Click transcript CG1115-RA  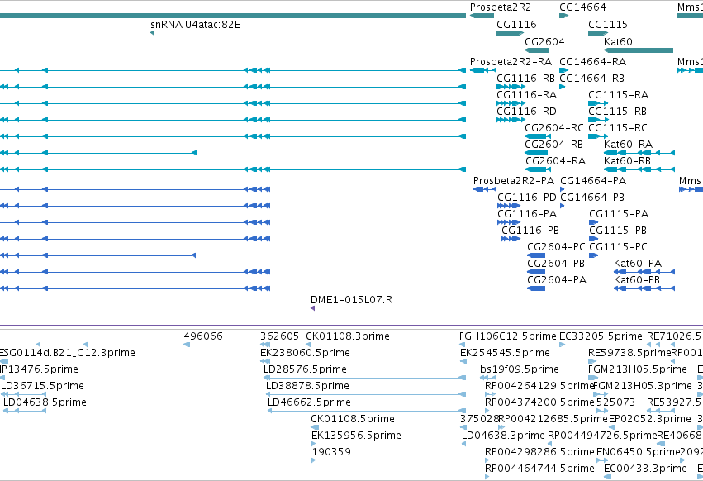(618, 95)
